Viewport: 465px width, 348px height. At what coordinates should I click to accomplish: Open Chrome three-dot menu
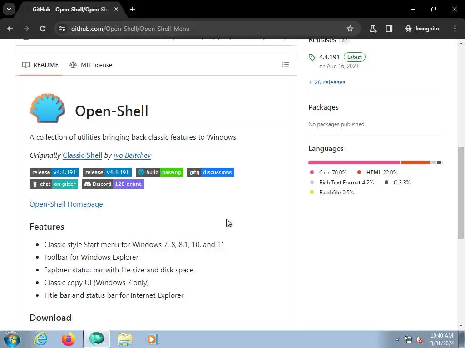(x=455, y=29)
